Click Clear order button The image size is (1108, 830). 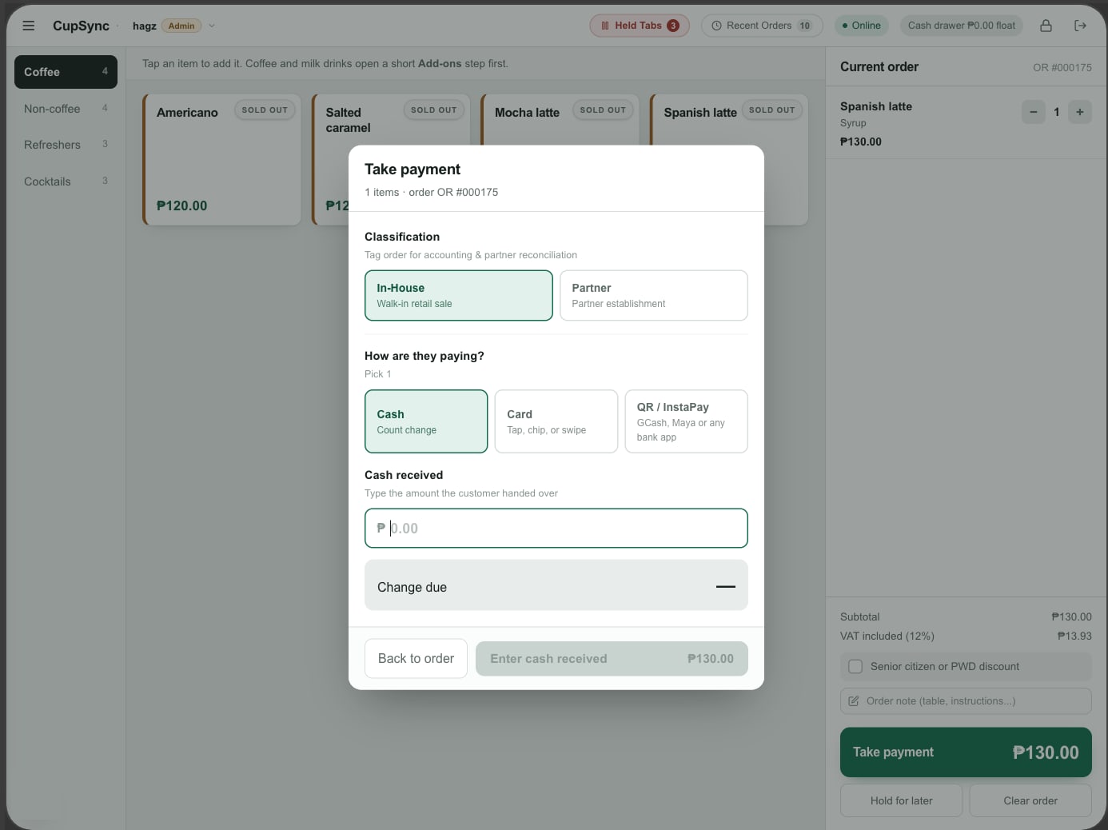click(x=1030, y=800)
